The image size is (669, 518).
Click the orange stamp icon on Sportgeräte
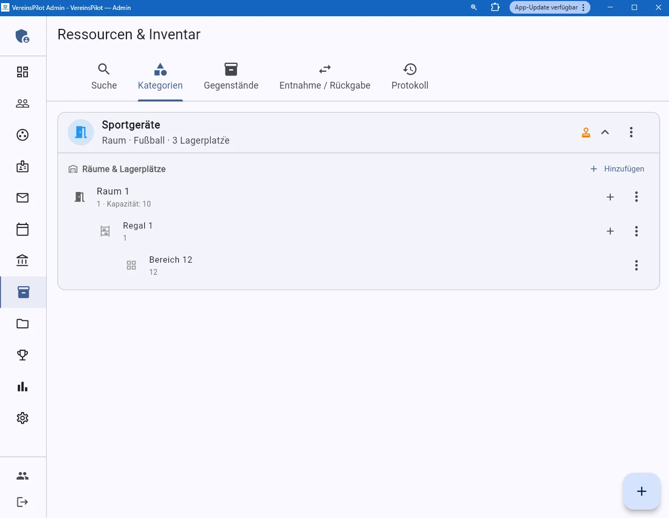point(586,133)
